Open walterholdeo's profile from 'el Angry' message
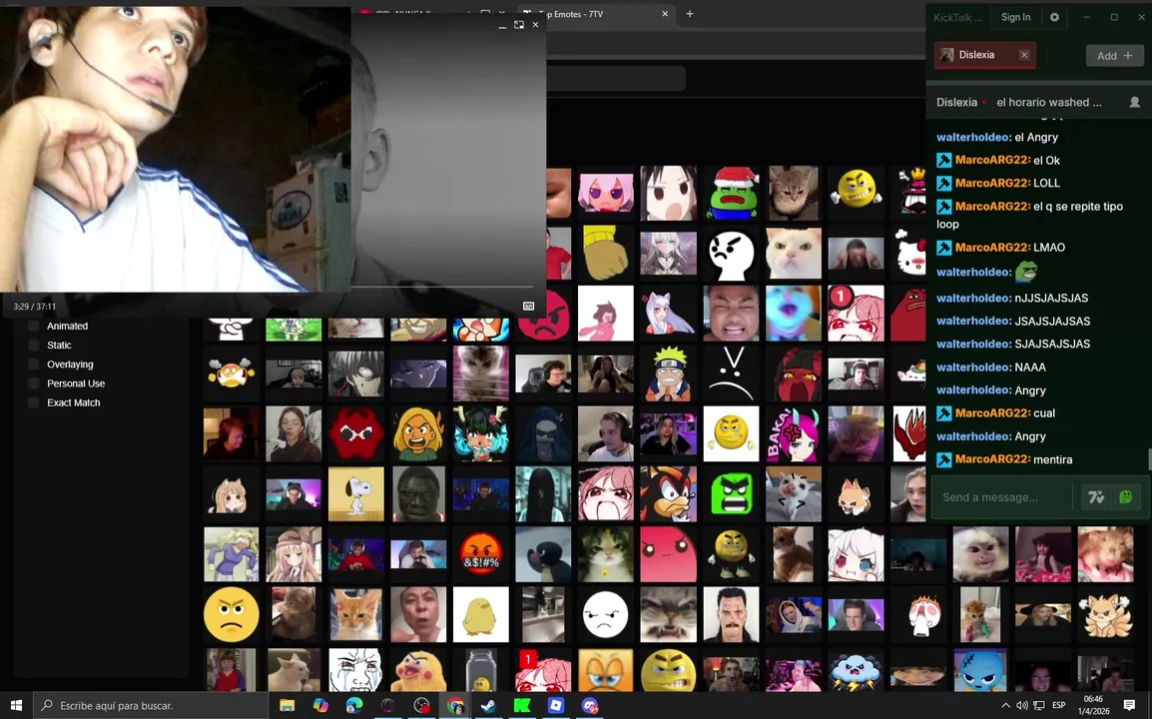The width and height of the screenshot is (1152, 719). point(973,137)
